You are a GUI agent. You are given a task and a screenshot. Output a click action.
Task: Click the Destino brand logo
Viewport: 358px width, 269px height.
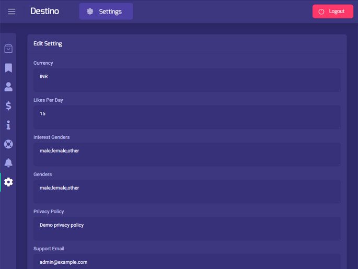pyautogui.click(x=44, y=11)
